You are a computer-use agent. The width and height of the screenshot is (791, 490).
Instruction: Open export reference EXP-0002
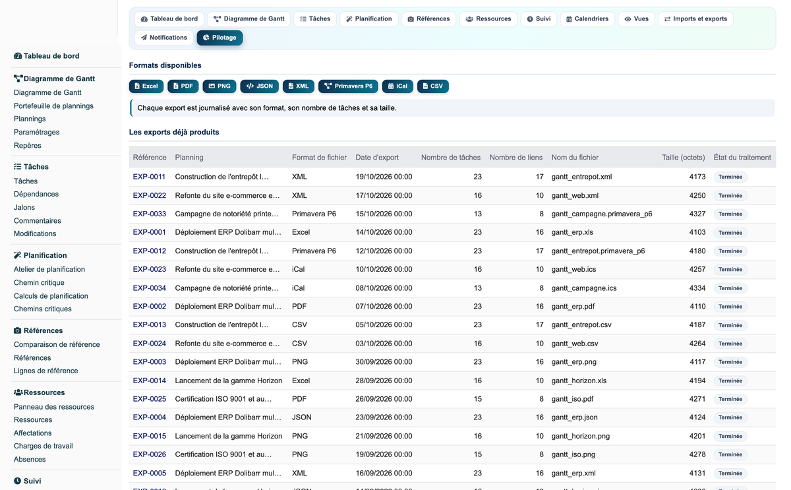(x=150, y=307)
